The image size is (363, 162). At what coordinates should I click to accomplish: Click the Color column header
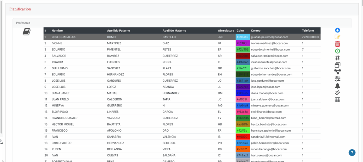pyautogui.click(x=240, y=30)
